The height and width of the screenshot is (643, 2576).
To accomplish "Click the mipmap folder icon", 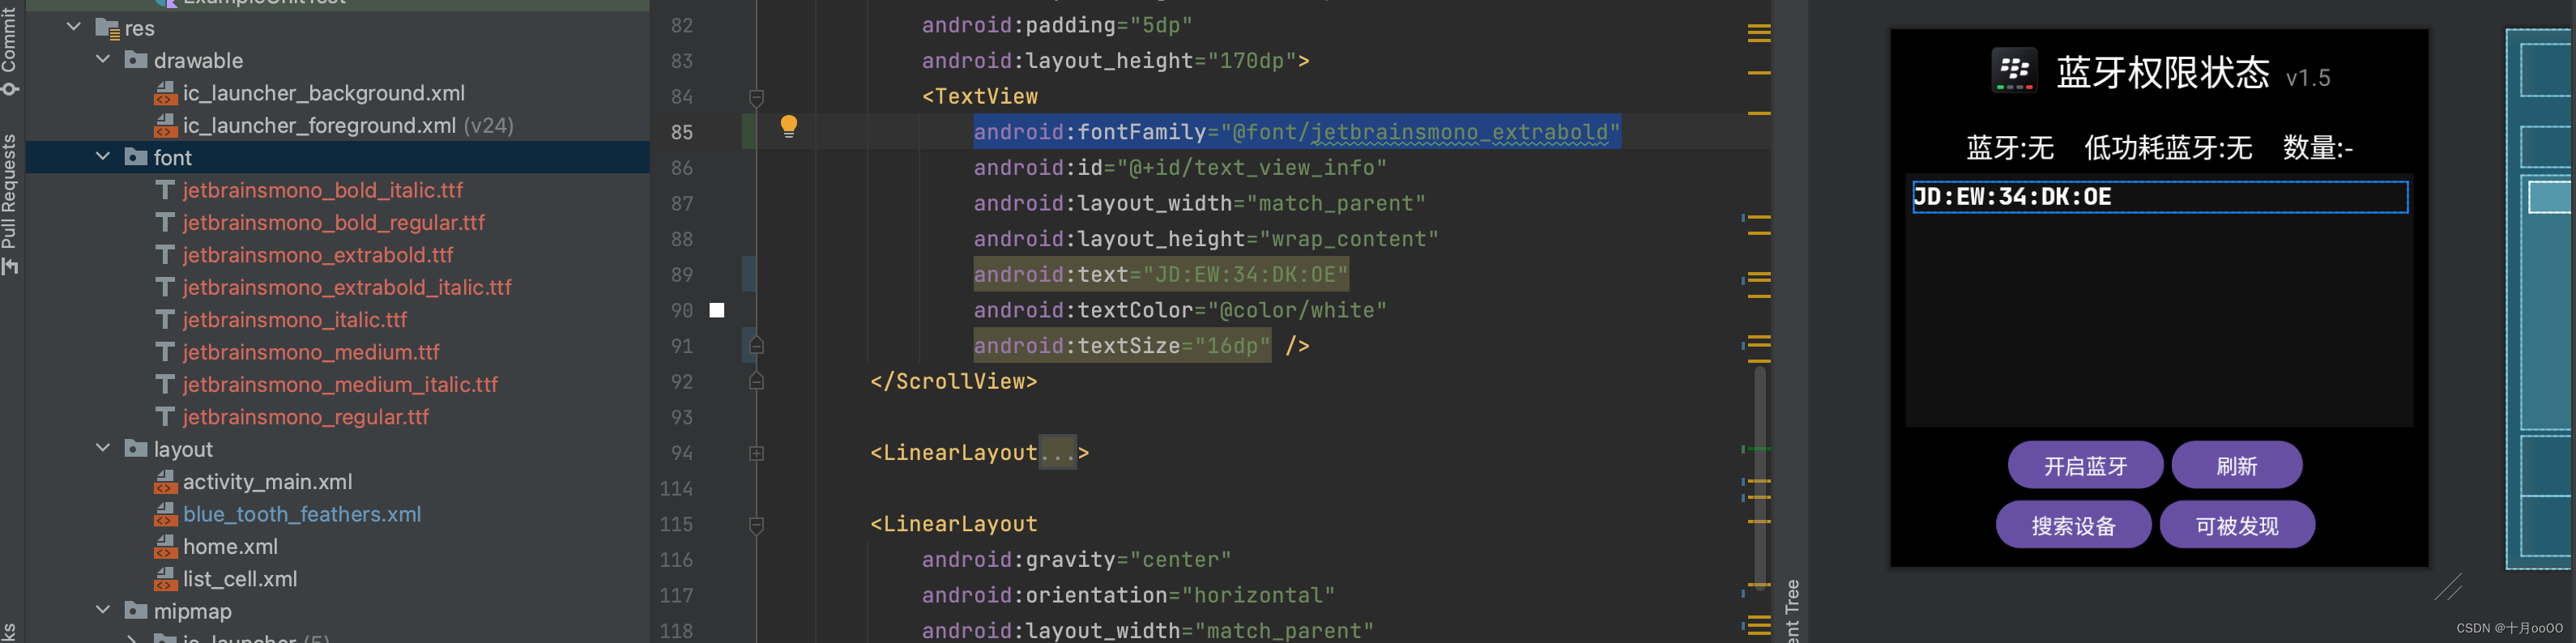I will click(x=136, y=610).
